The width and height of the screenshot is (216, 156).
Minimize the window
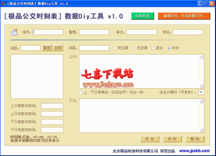tap(200, 3)
